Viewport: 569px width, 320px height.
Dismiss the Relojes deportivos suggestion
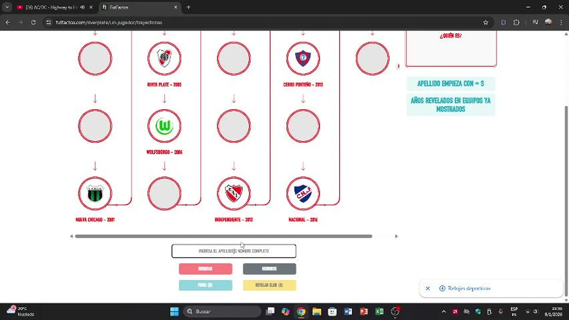coord(427,288)
